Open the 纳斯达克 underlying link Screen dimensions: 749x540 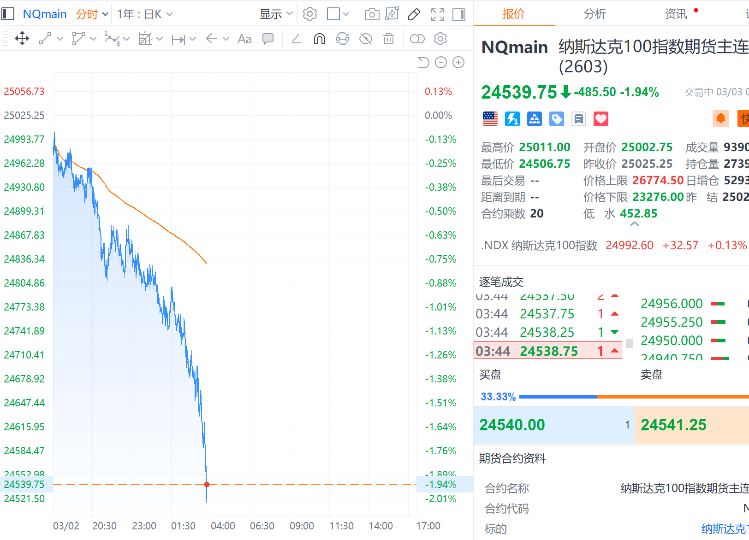pyautogui.click(x=724, y=528)
